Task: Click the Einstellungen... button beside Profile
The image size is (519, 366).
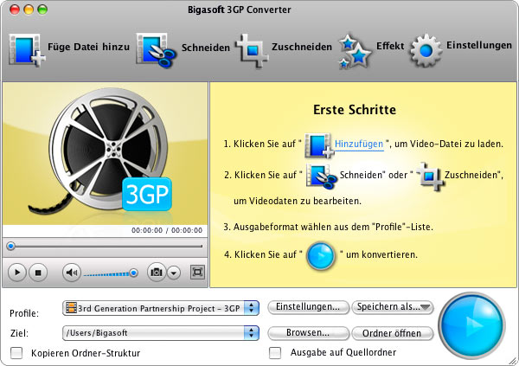Action: 308,307
